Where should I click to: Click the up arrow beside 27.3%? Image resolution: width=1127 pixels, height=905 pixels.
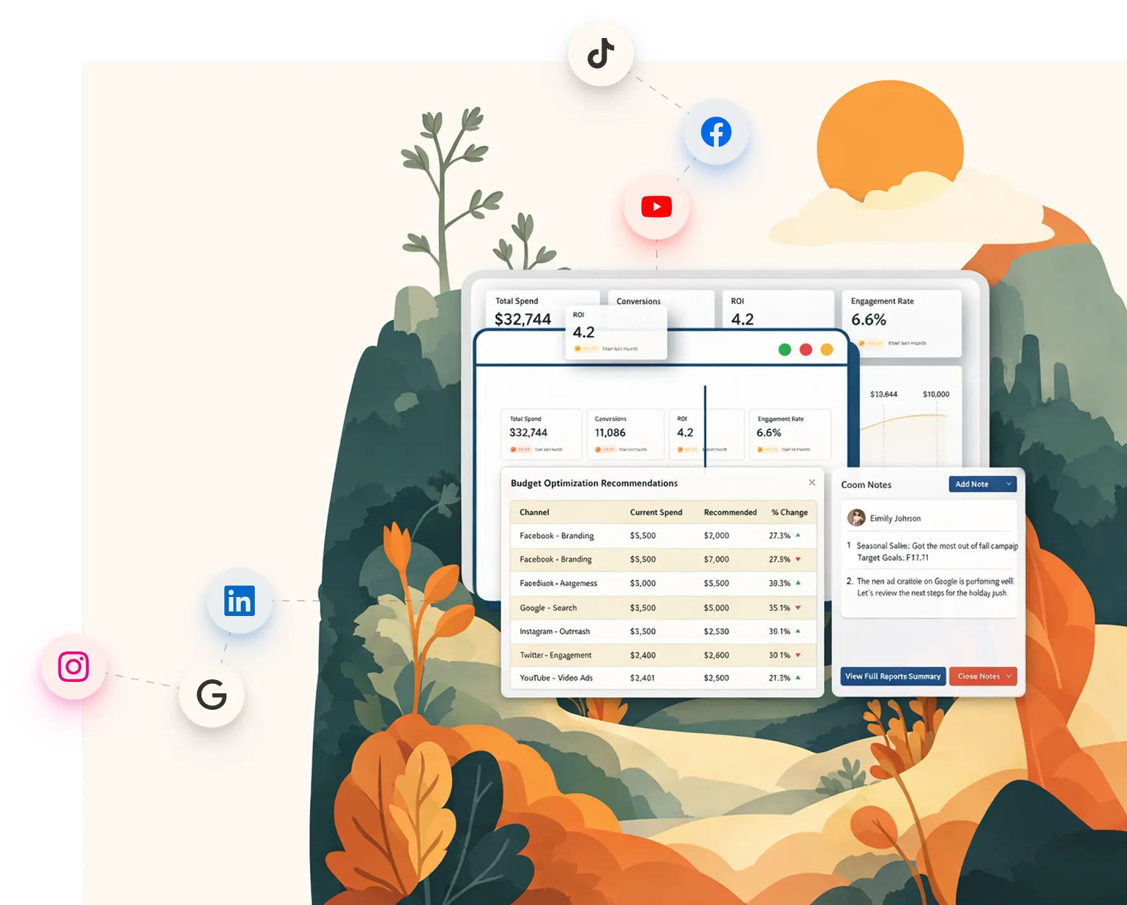click(798, 536)
